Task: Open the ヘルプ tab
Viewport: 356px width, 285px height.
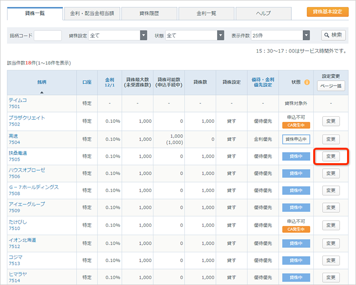Action: 263,13
